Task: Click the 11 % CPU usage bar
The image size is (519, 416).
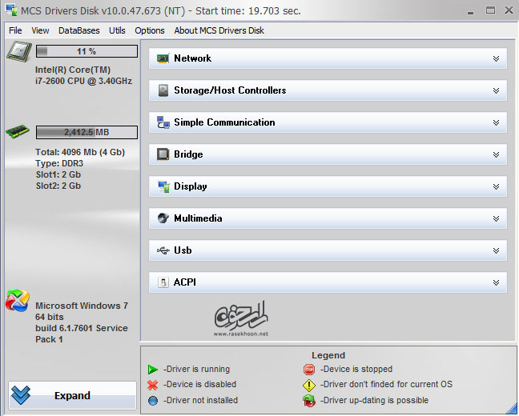Action: 86,51
